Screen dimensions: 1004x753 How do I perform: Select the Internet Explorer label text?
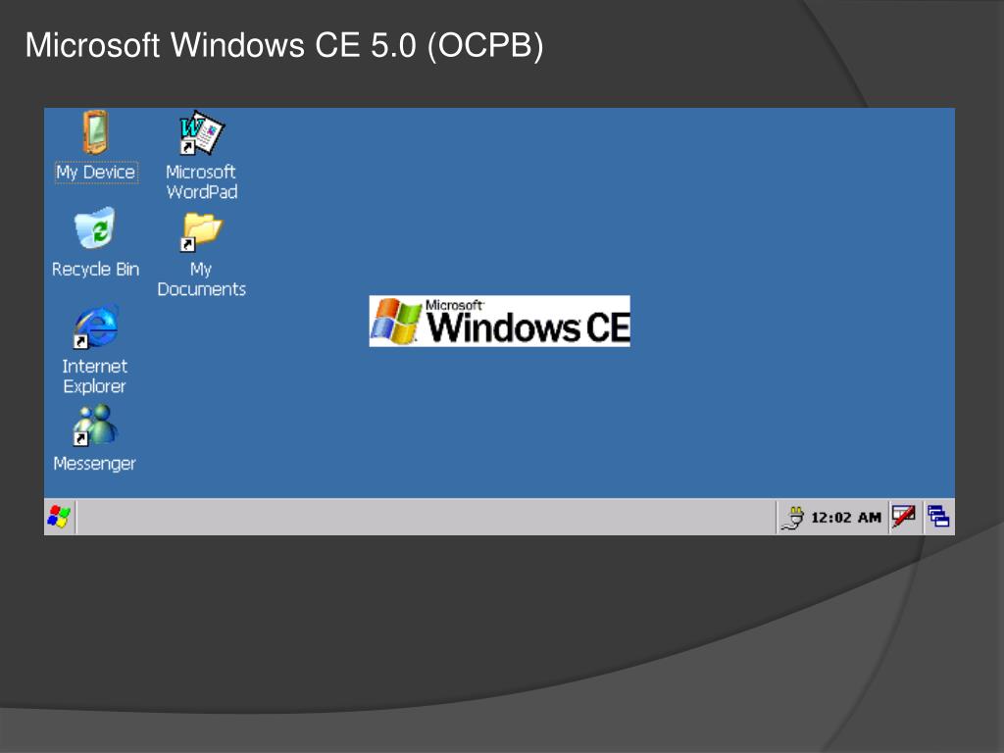95,376
